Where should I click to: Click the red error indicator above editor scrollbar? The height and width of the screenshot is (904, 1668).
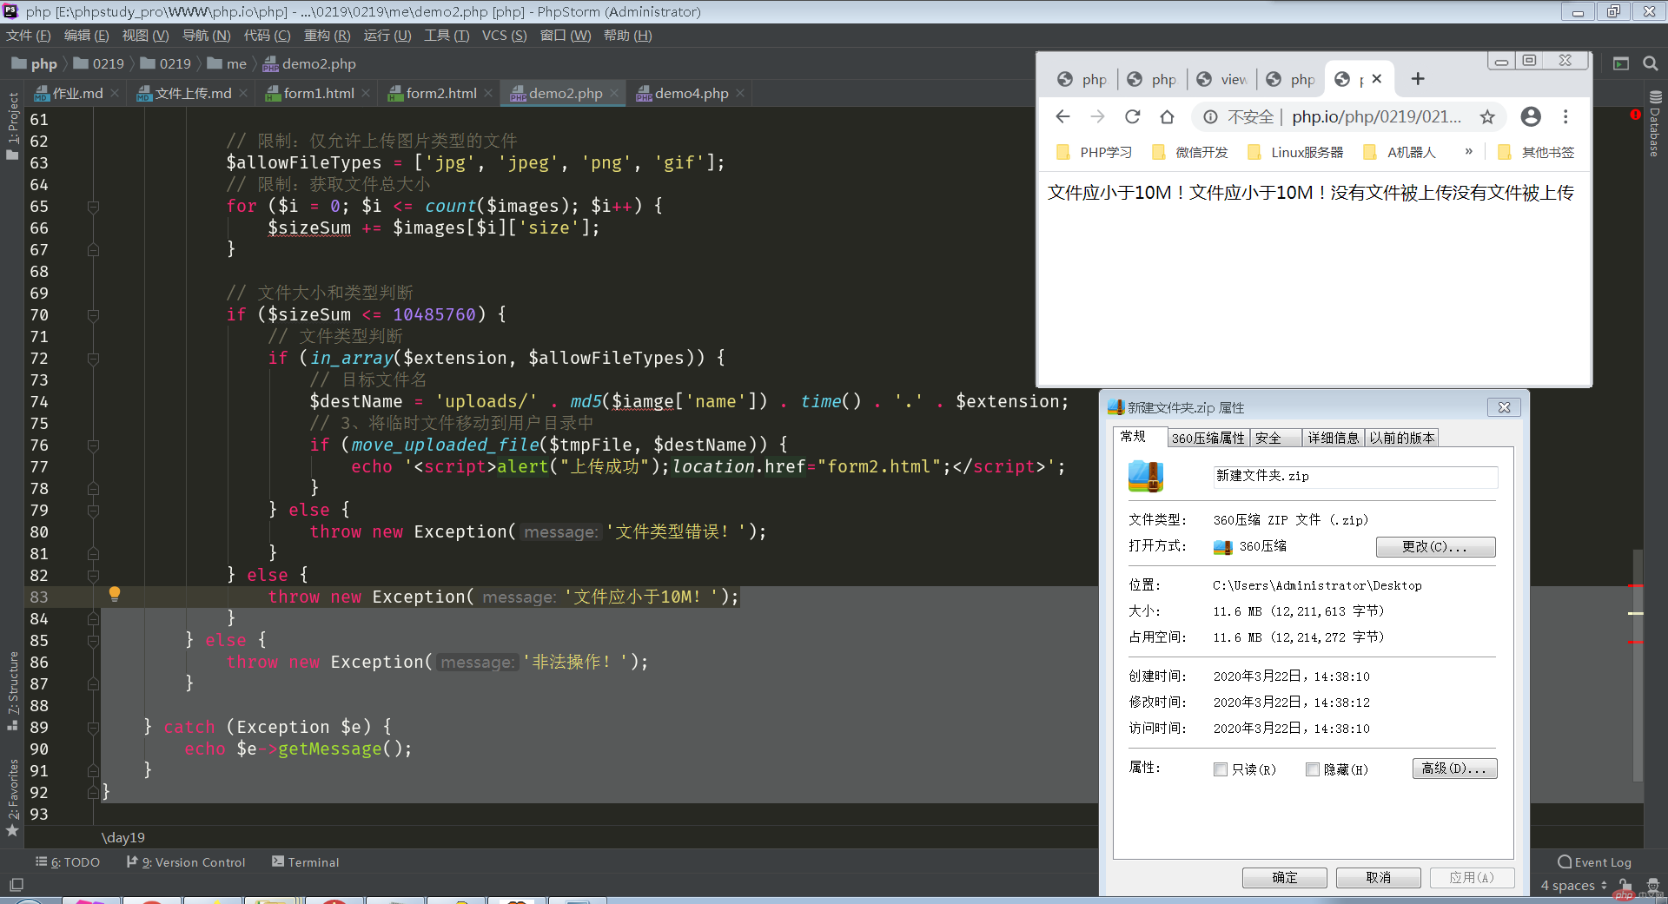click(1636, 115)
